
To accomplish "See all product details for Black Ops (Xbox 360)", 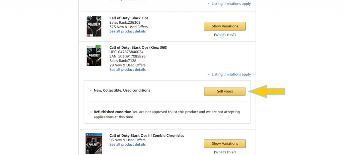I will pyautogui.click(x=128, y=70).
